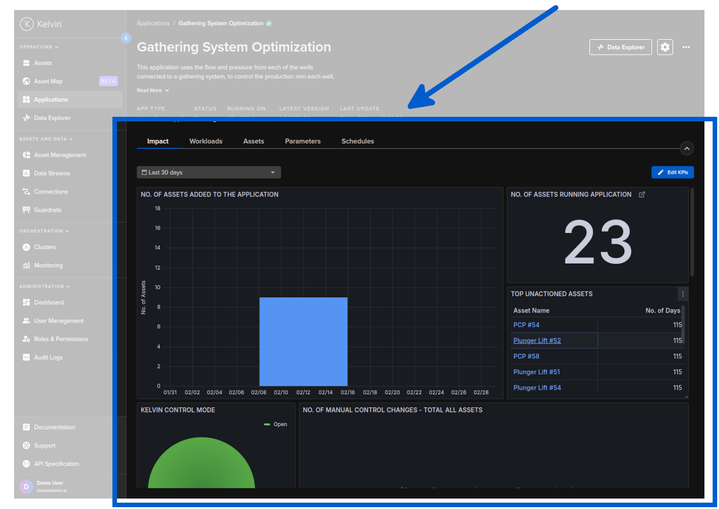Click the Audit Logs icon in sidebar
The height and width of the screenshot is (509, 719).
coord(26,358)
